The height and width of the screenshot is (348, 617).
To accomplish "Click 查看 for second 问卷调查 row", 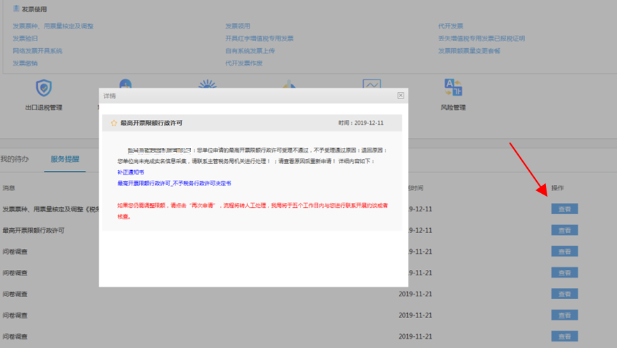I will coord(565,273).
